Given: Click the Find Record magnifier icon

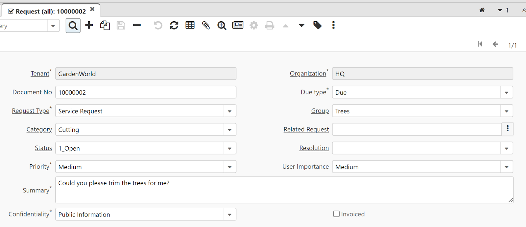Looking at the screenshot, I should (x=73, y=26).
